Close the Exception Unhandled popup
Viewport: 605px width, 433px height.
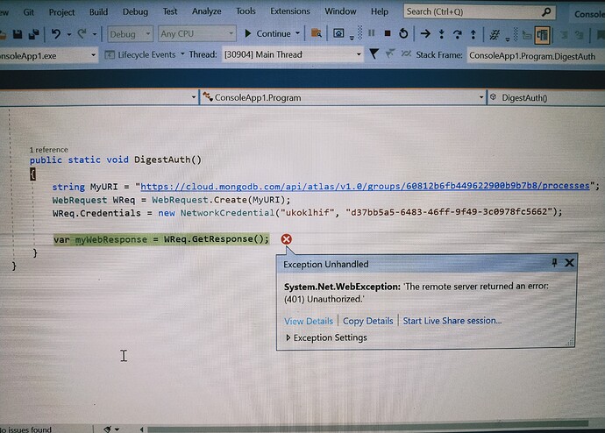(x=570, y=263)
